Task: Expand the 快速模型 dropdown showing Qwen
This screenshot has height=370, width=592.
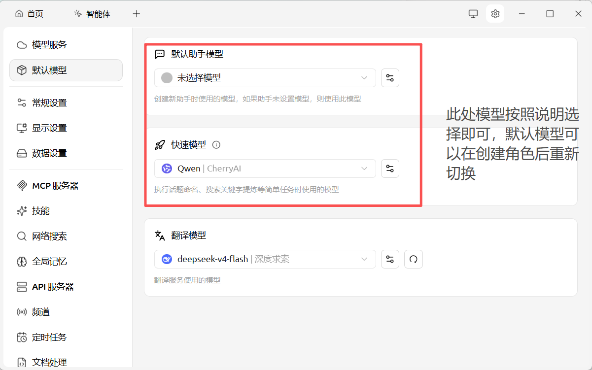Action: 265,168
